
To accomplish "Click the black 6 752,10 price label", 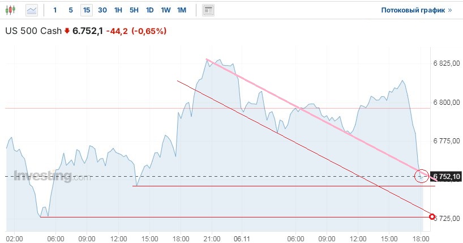I will click(x=447, y=177).
